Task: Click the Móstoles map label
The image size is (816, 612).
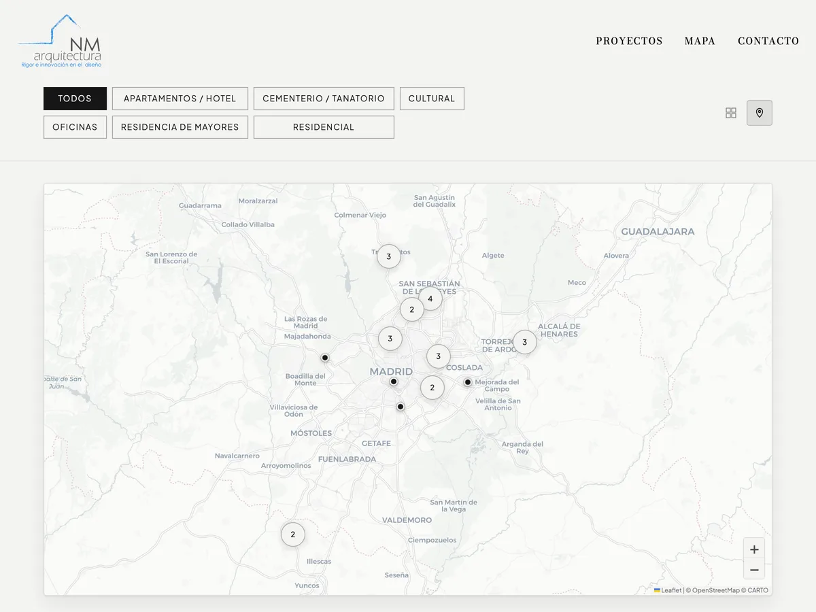Action: tap(311, 433)
